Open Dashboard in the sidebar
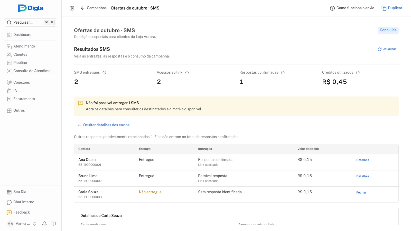The height and width of the screenshot is (231, 411). [31, 35]
